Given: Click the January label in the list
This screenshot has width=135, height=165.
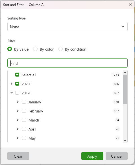Looking at the screenshot, I should pyautogui.click(x=35, y=102).
